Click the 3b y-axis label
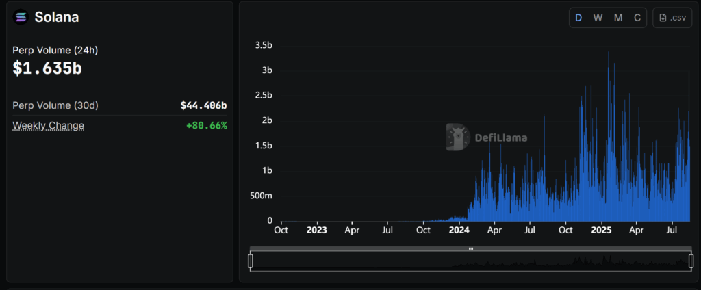Image resolution: width=701 pixels, height=290 pixels. (x=268, y=70)
